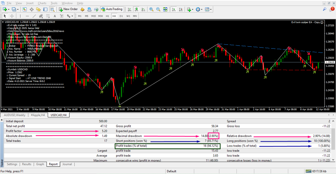Click the New Chart icon
Viewport: 336px width, 174px height.
click(5, 9)
